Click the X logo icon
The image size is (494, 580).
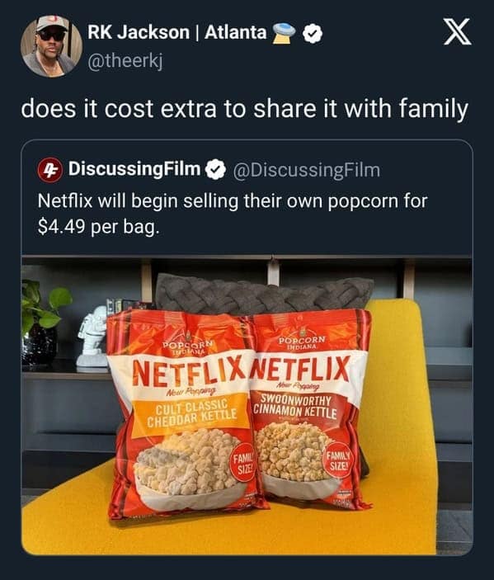point(457,32)
